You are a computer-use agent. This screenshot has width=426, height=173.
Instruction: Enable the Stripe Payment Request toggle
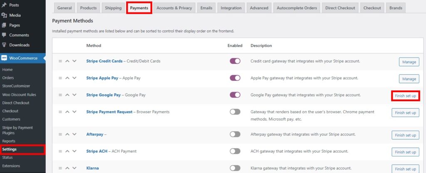(235, 112)
